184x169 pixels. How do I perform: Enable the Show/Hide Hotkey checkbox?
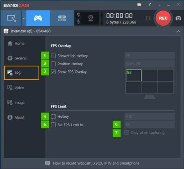[53, 56]
